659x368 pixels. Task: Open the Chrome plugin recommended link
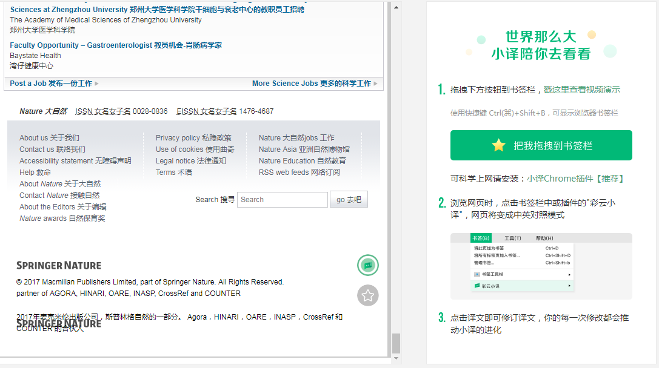coord(576,179)
